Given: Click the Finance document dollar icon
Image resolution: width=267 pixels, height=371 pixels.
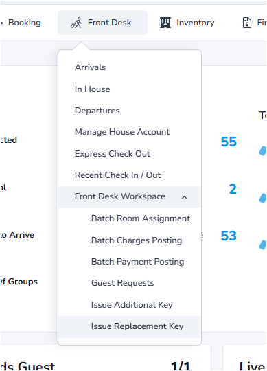Looking at the screenshot, I should pyautogui.click(x=247, y=23).
